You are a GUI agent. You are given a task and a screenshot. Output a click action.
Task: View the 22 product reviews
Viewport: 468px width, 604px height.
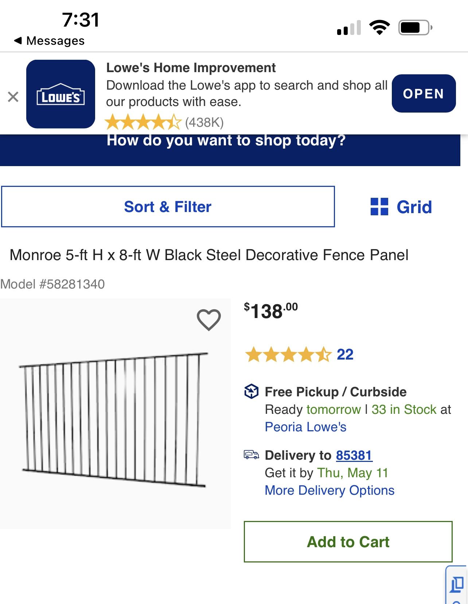345,354
